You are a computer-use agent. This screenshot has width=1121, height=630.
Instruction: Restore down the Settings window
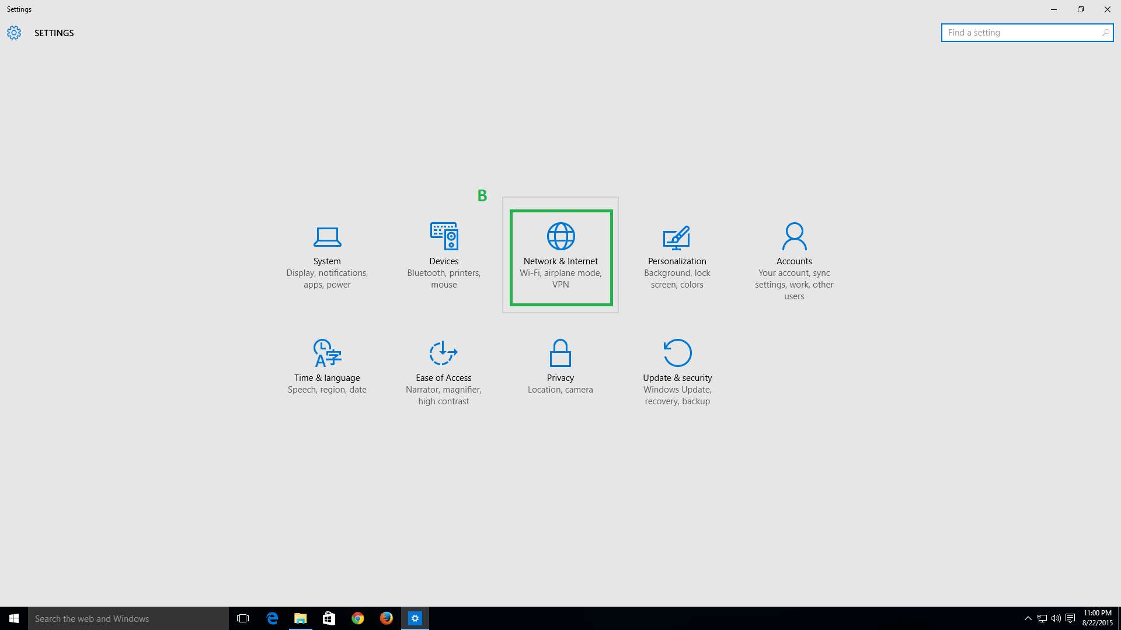tap(1081, 9)
